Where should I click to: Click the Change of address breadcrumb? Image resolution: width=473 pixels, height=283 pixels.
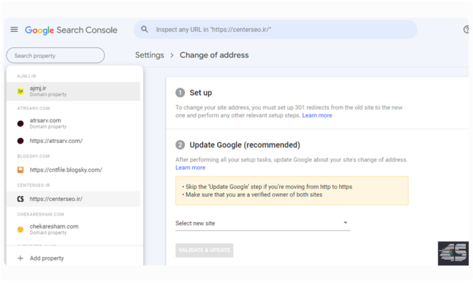point(214,55)
